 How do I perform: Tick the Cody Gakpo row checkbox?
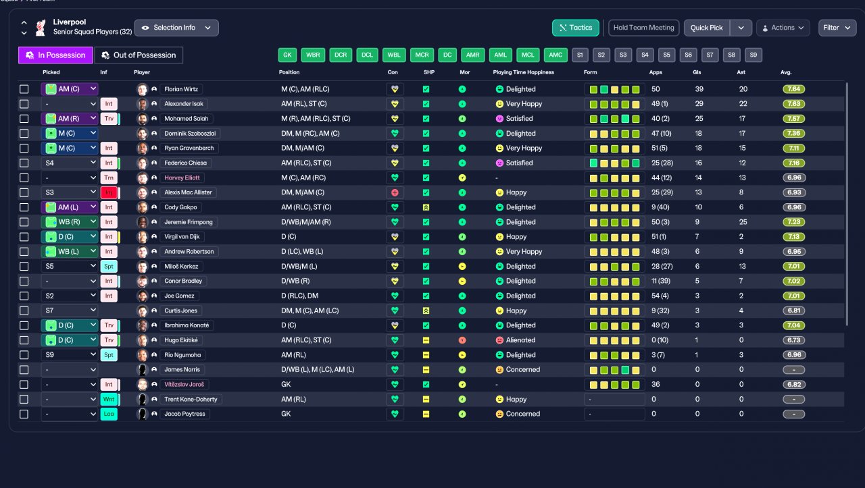[x=24, y=207]
